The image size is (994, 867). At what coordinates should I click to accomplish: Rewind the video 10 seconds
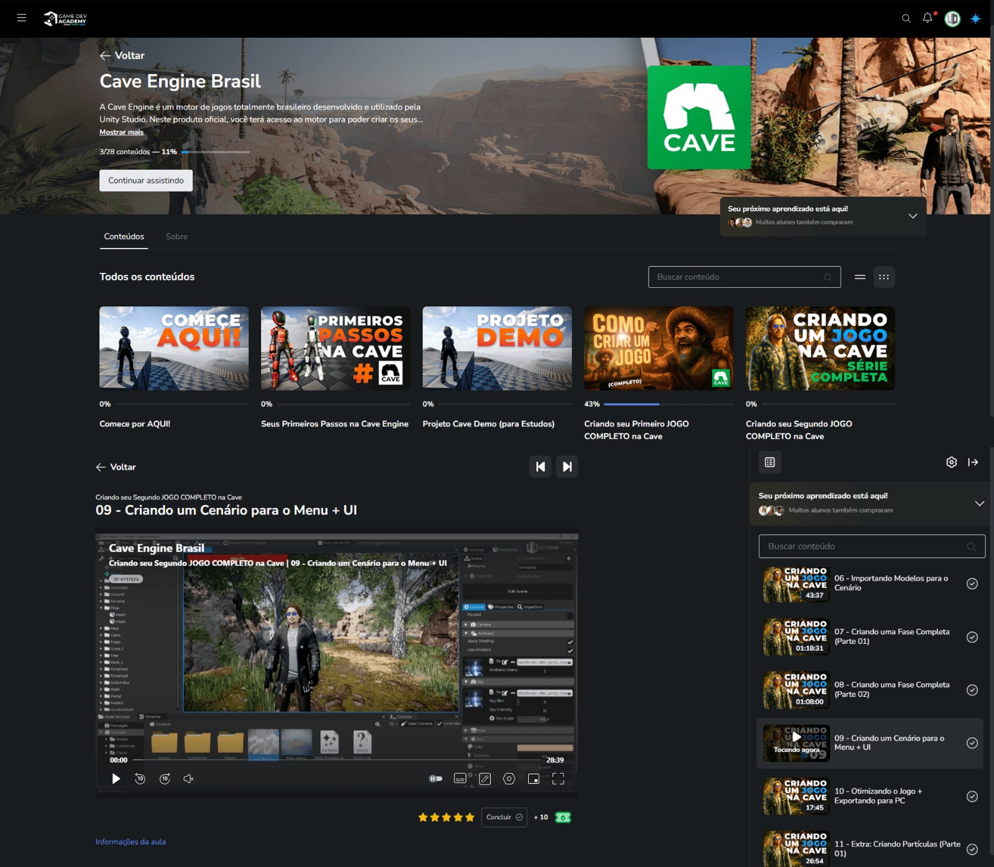(140, 779)
